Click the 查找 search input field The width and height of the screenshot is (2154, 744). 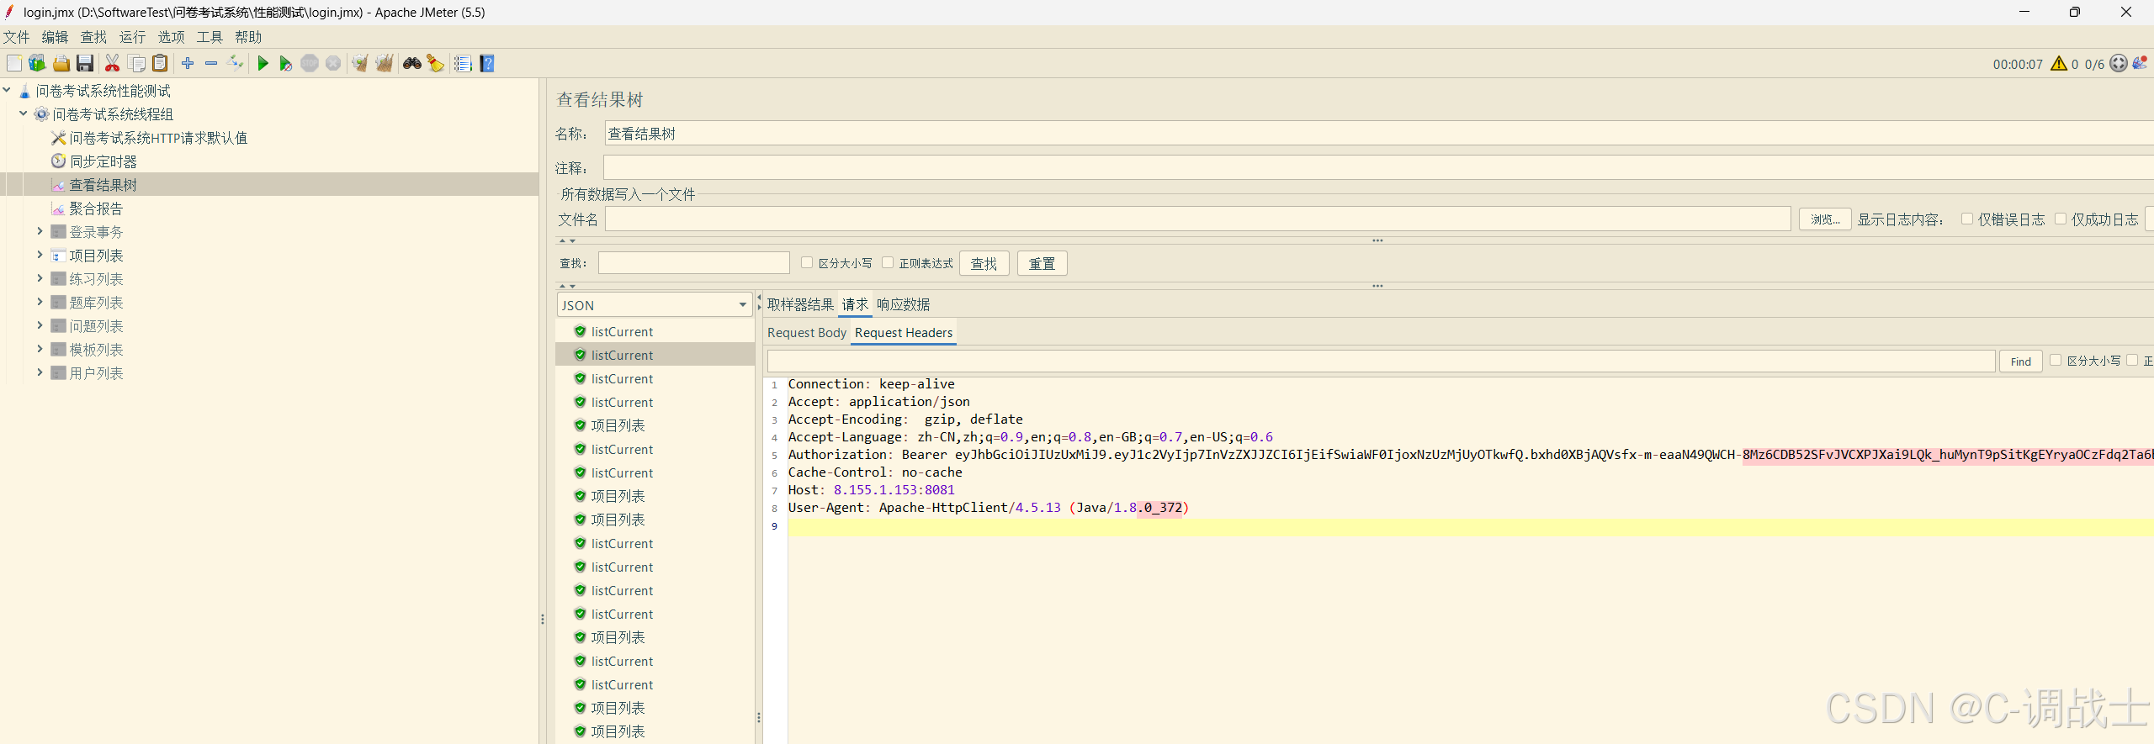(x=694, y=263)
